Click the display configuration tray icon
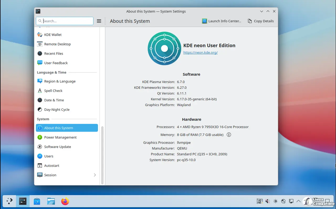The image size is (336, 209). pos(260,201)
